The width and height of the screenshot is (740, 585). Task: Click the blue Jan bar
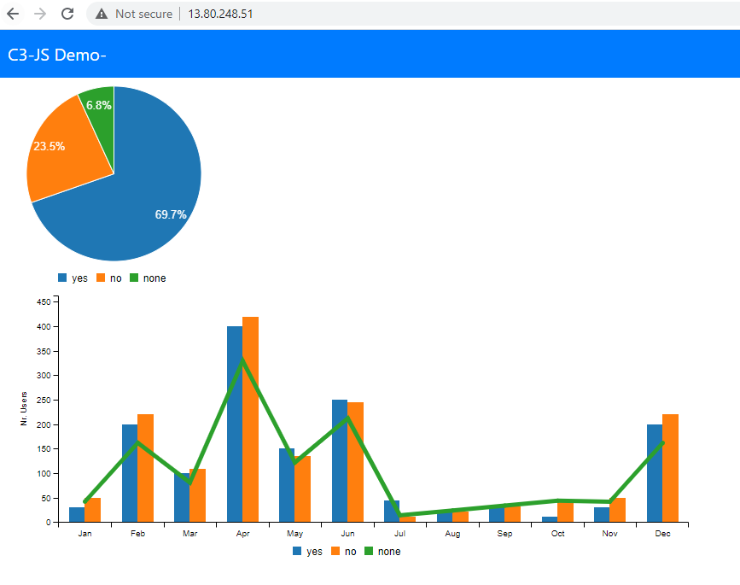(x=77, y=515)
